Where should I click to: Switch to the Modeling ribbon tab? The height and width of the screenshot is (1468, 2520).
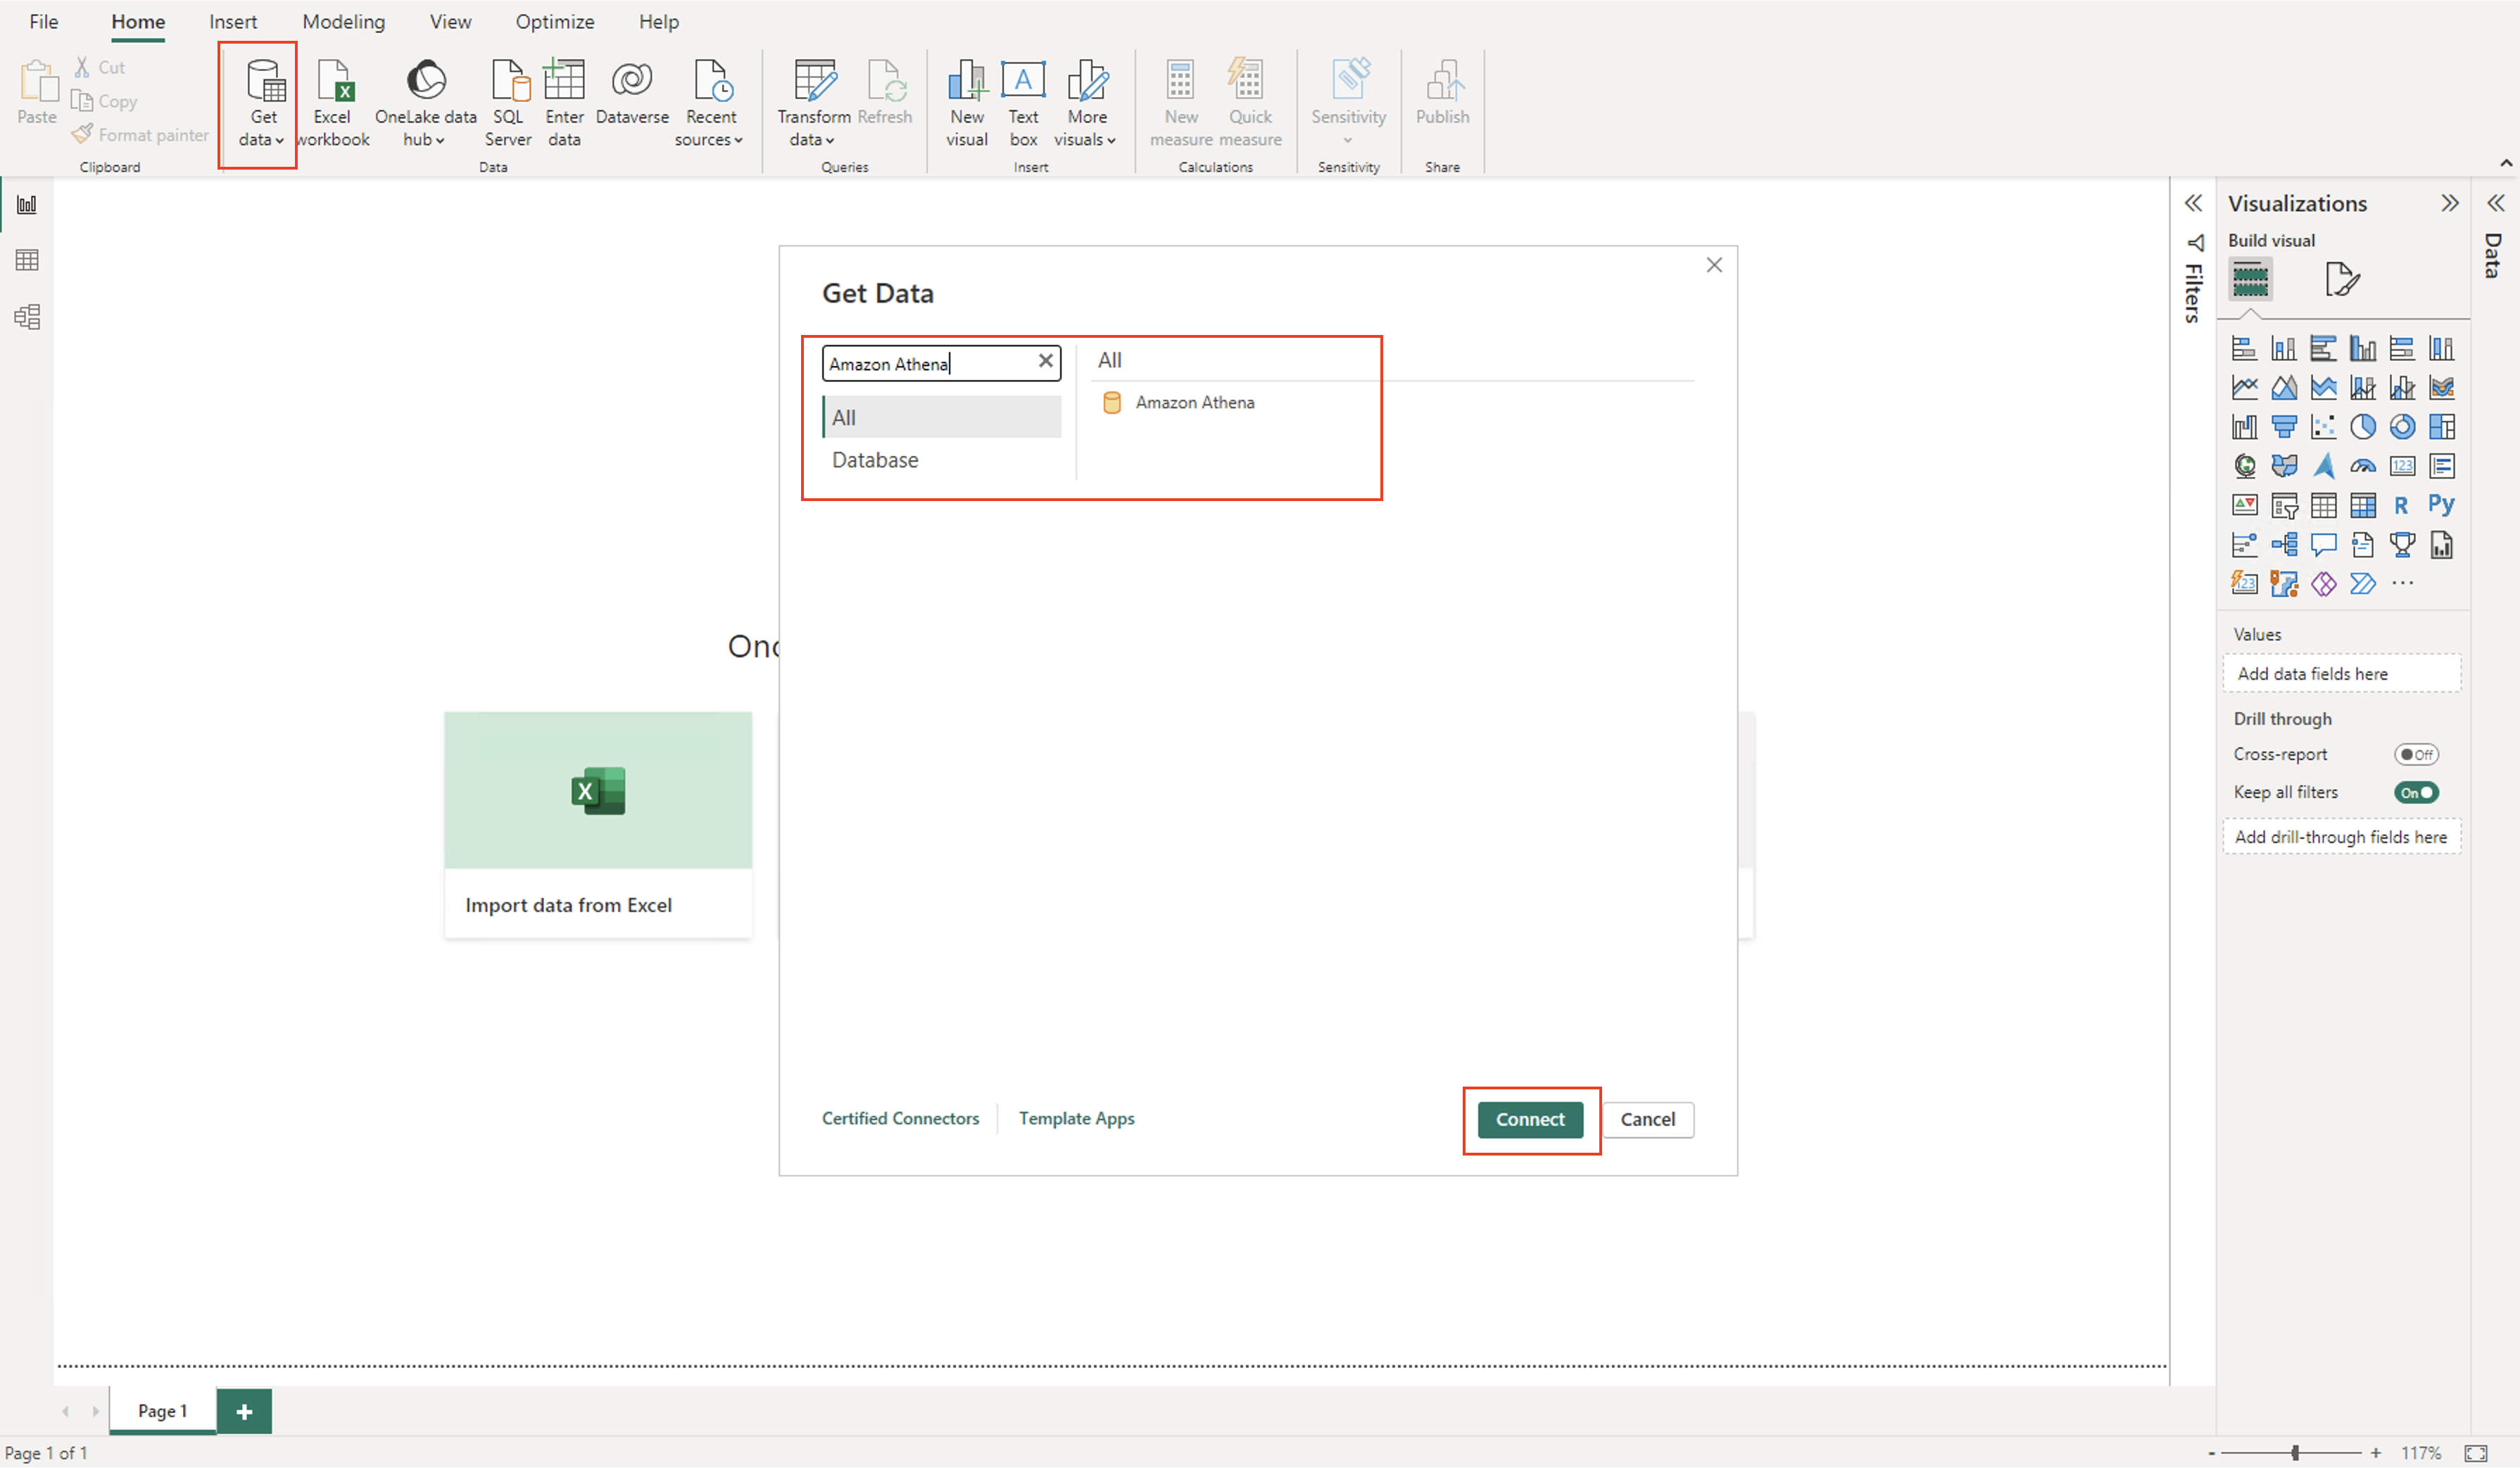343,22
